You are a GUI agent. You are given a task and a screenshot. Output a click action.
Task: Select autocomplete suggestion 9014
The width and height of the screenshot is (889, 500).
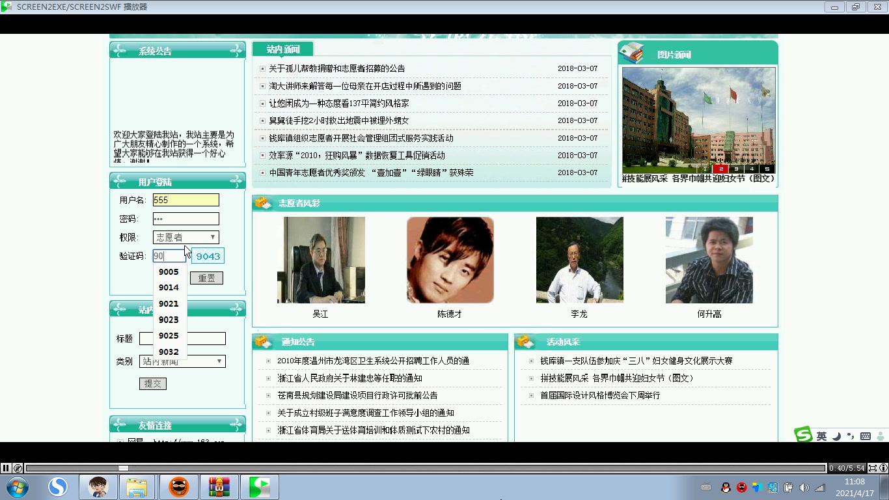170,288
